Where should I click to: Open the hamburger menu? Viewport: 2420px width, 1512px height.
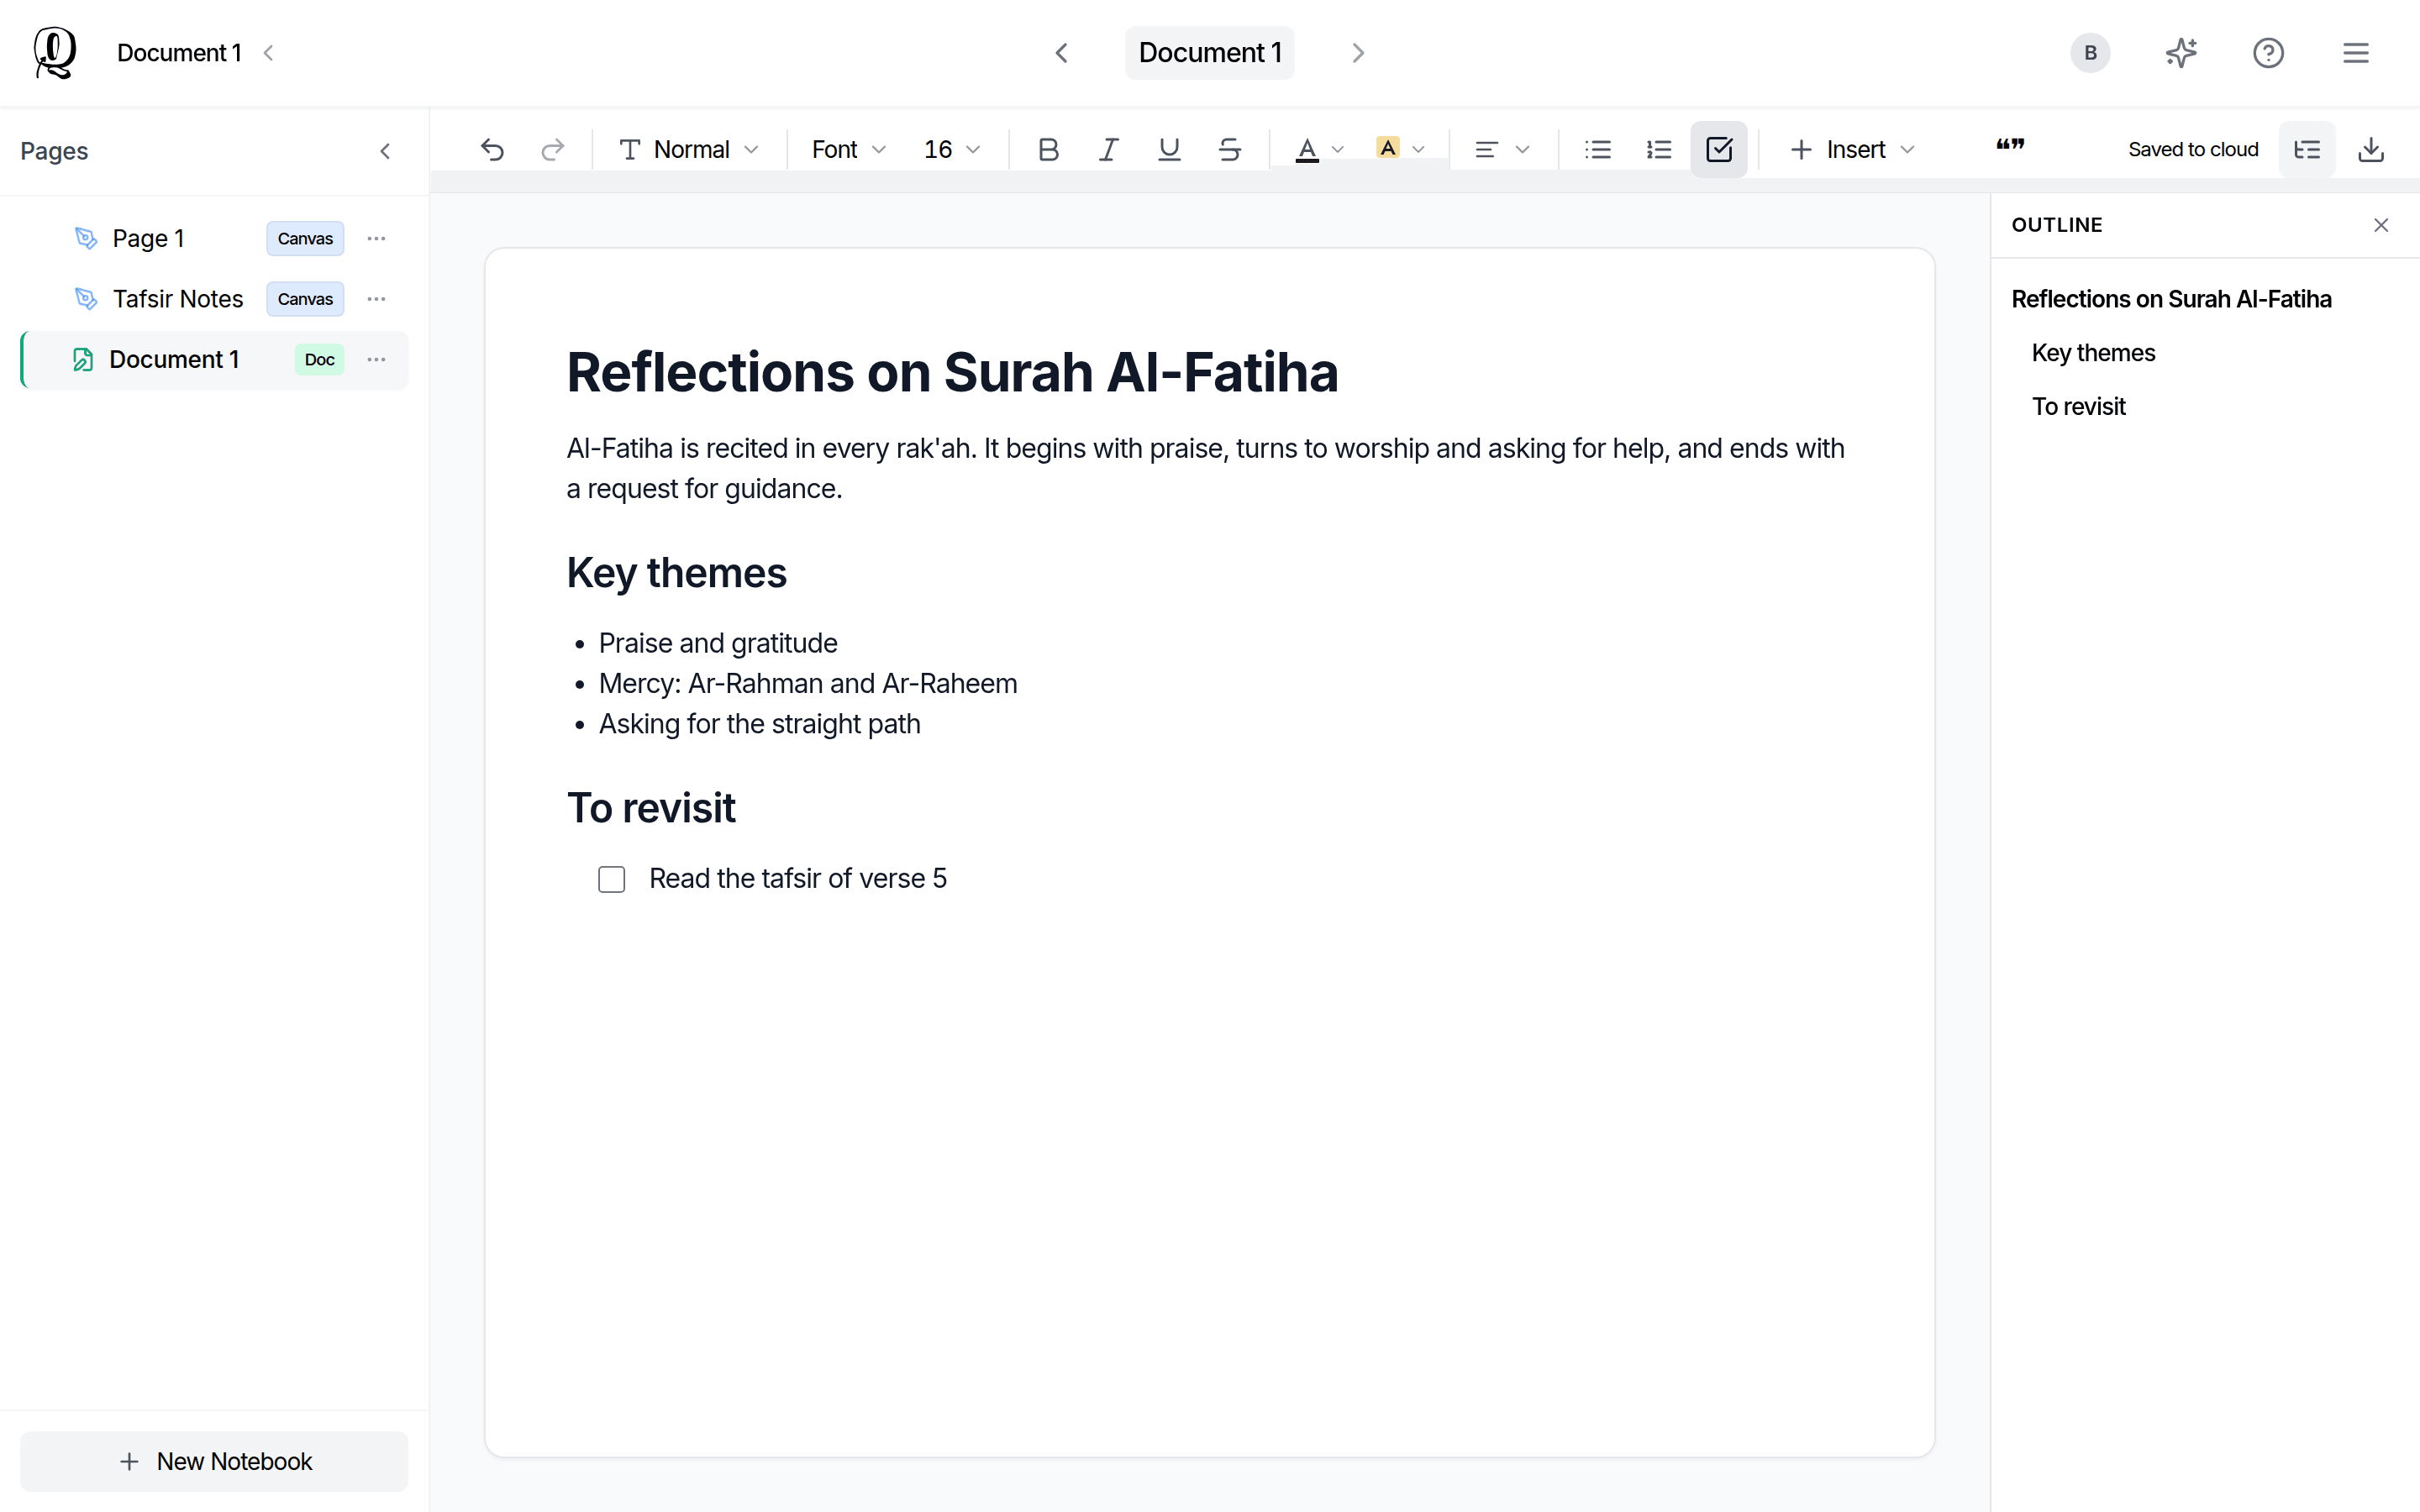(2356, 52)
